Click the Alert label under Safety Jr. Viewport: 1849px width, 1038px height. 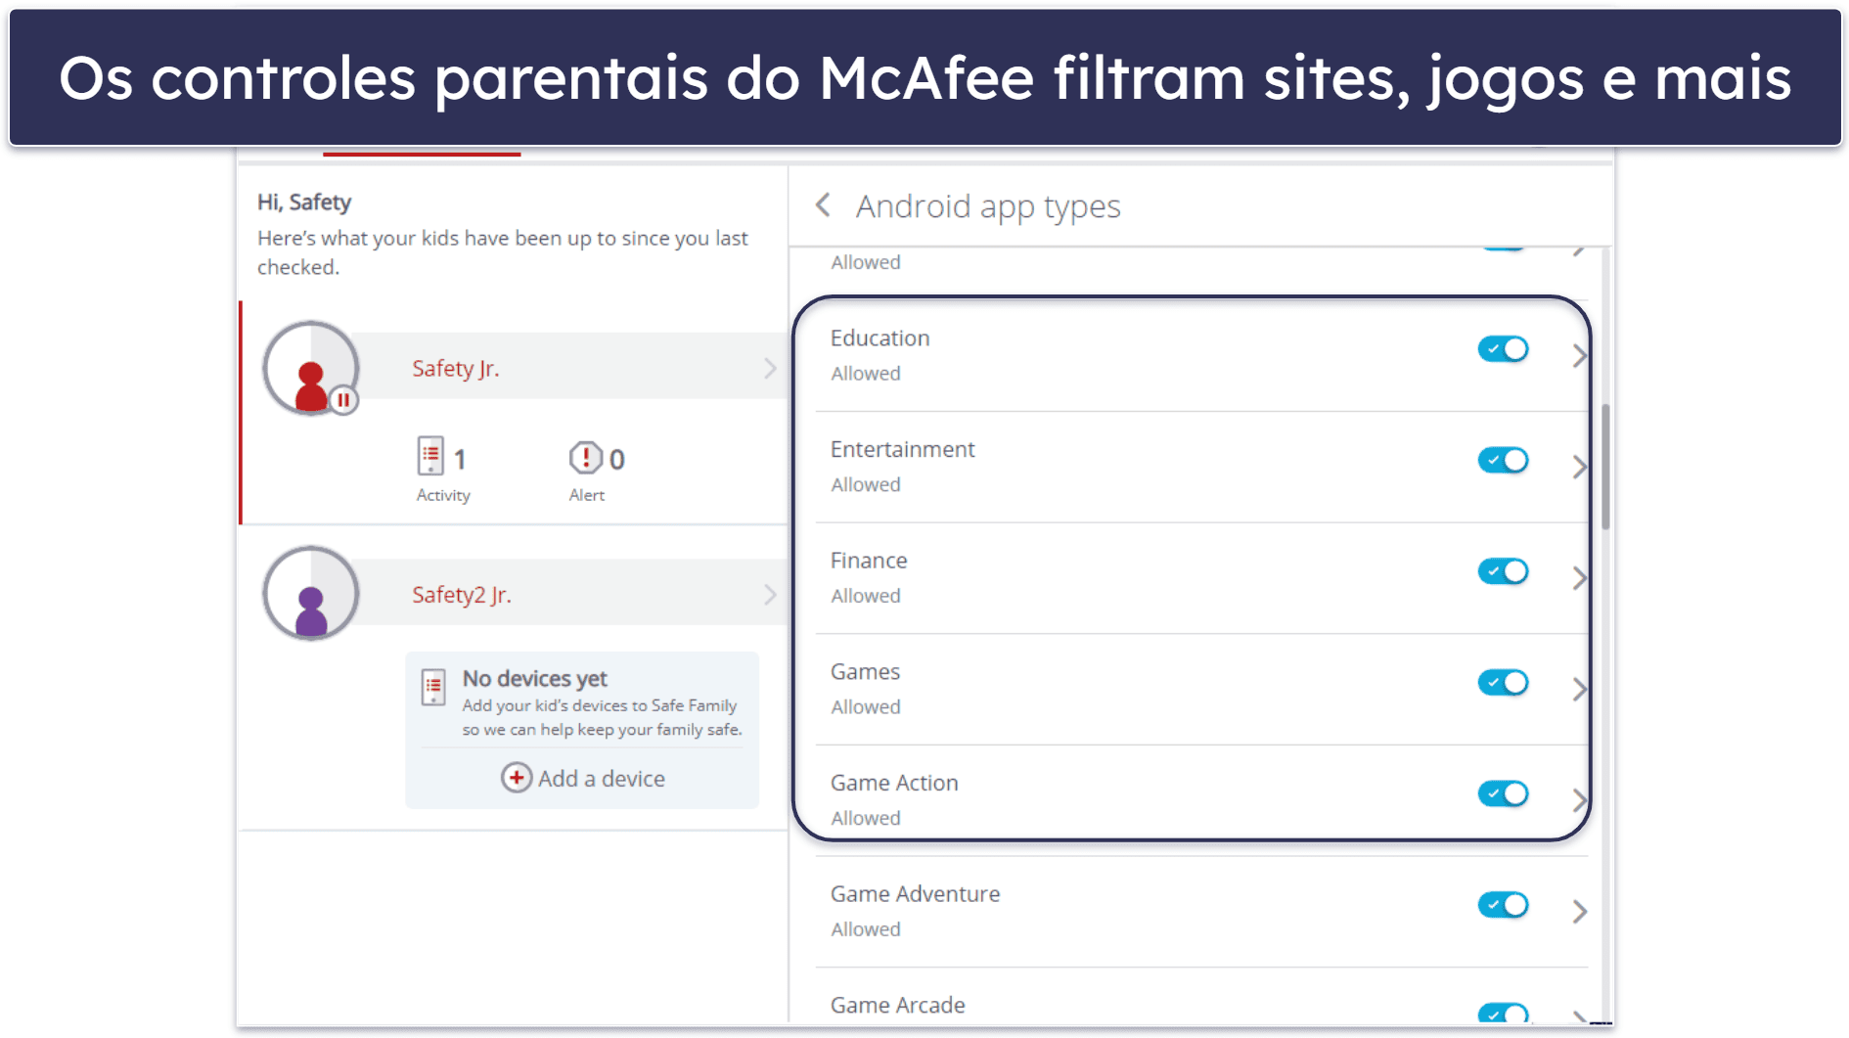tap(586, 495)
